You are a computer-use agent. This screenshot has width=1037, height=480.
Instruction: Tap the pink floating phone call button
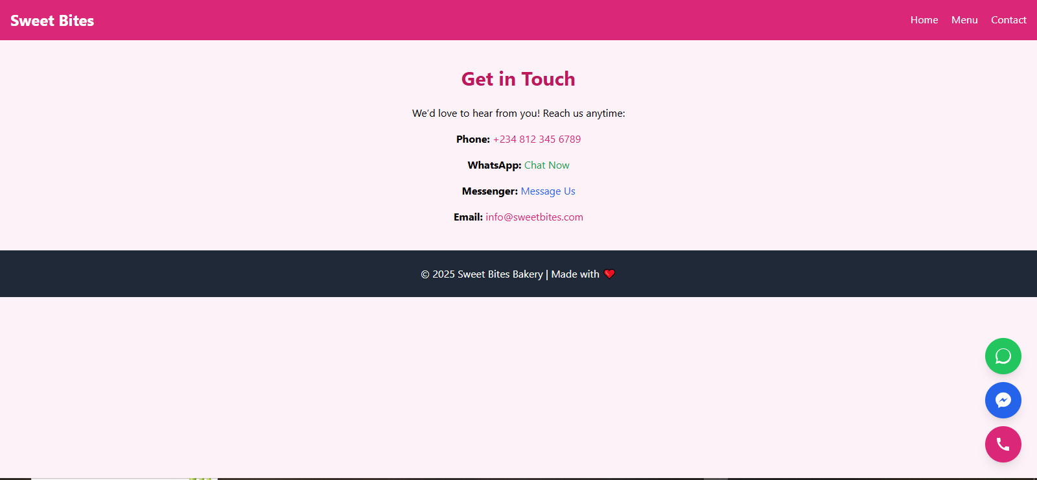coord(1003,444)
